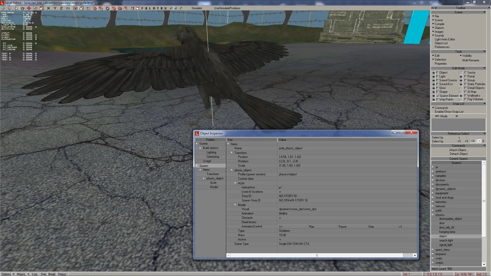491x276 pixels.
Task: Click the Rotate tool icon
Action: tap(36, 8)
